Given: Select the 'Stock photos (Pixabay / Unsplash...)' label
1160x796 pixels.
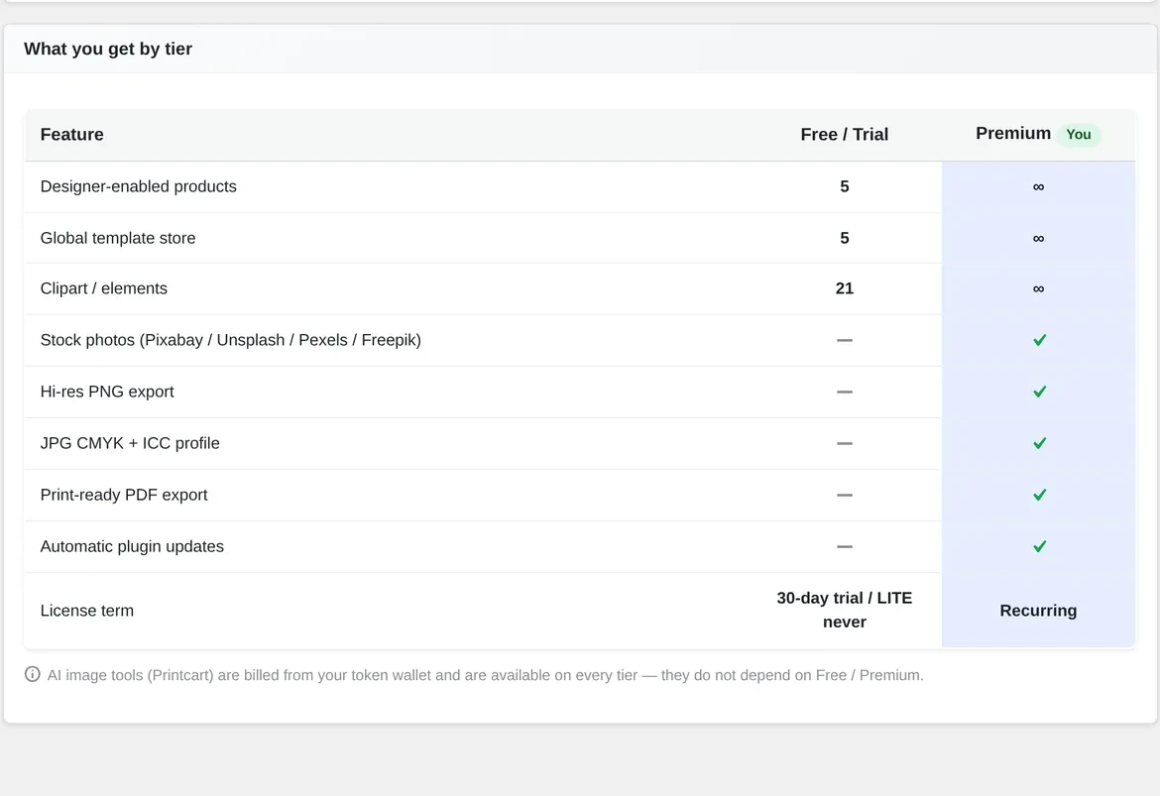Looking at the screenshot, I should (x=231, y=340).
